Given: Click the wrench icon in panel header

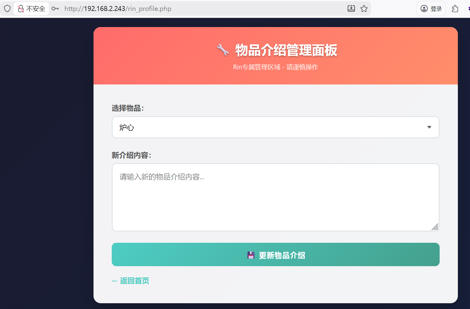Looking at the screenshot, I should pyautogui.click(x=223, y=50).
